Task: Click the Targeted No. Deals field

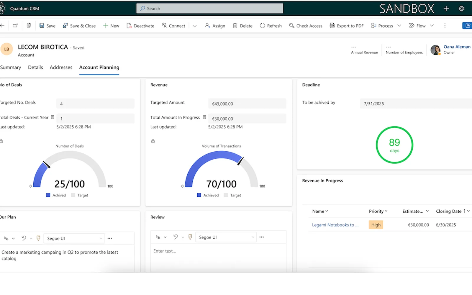Action: click(95, 104)
